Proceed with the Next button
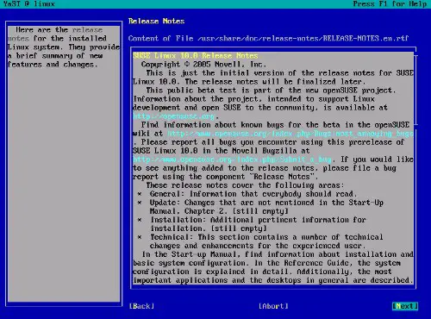The height and width of the screenshot is (319, 431). tap(405, 306)
